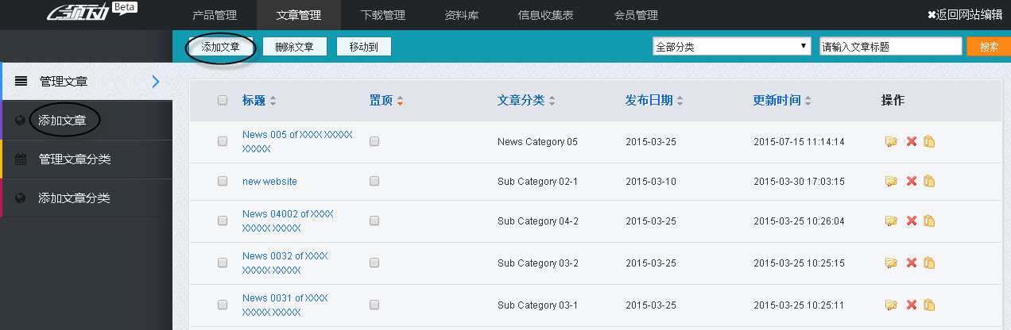
Task: Copy the News 005 article
Action: point(929,141)
